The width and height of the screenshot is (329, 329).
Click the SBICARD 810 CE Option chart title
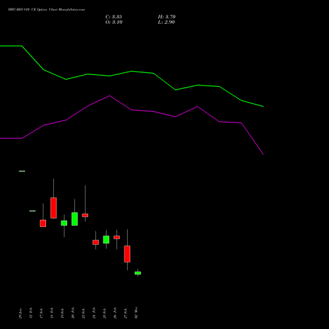tap(46, 10)
